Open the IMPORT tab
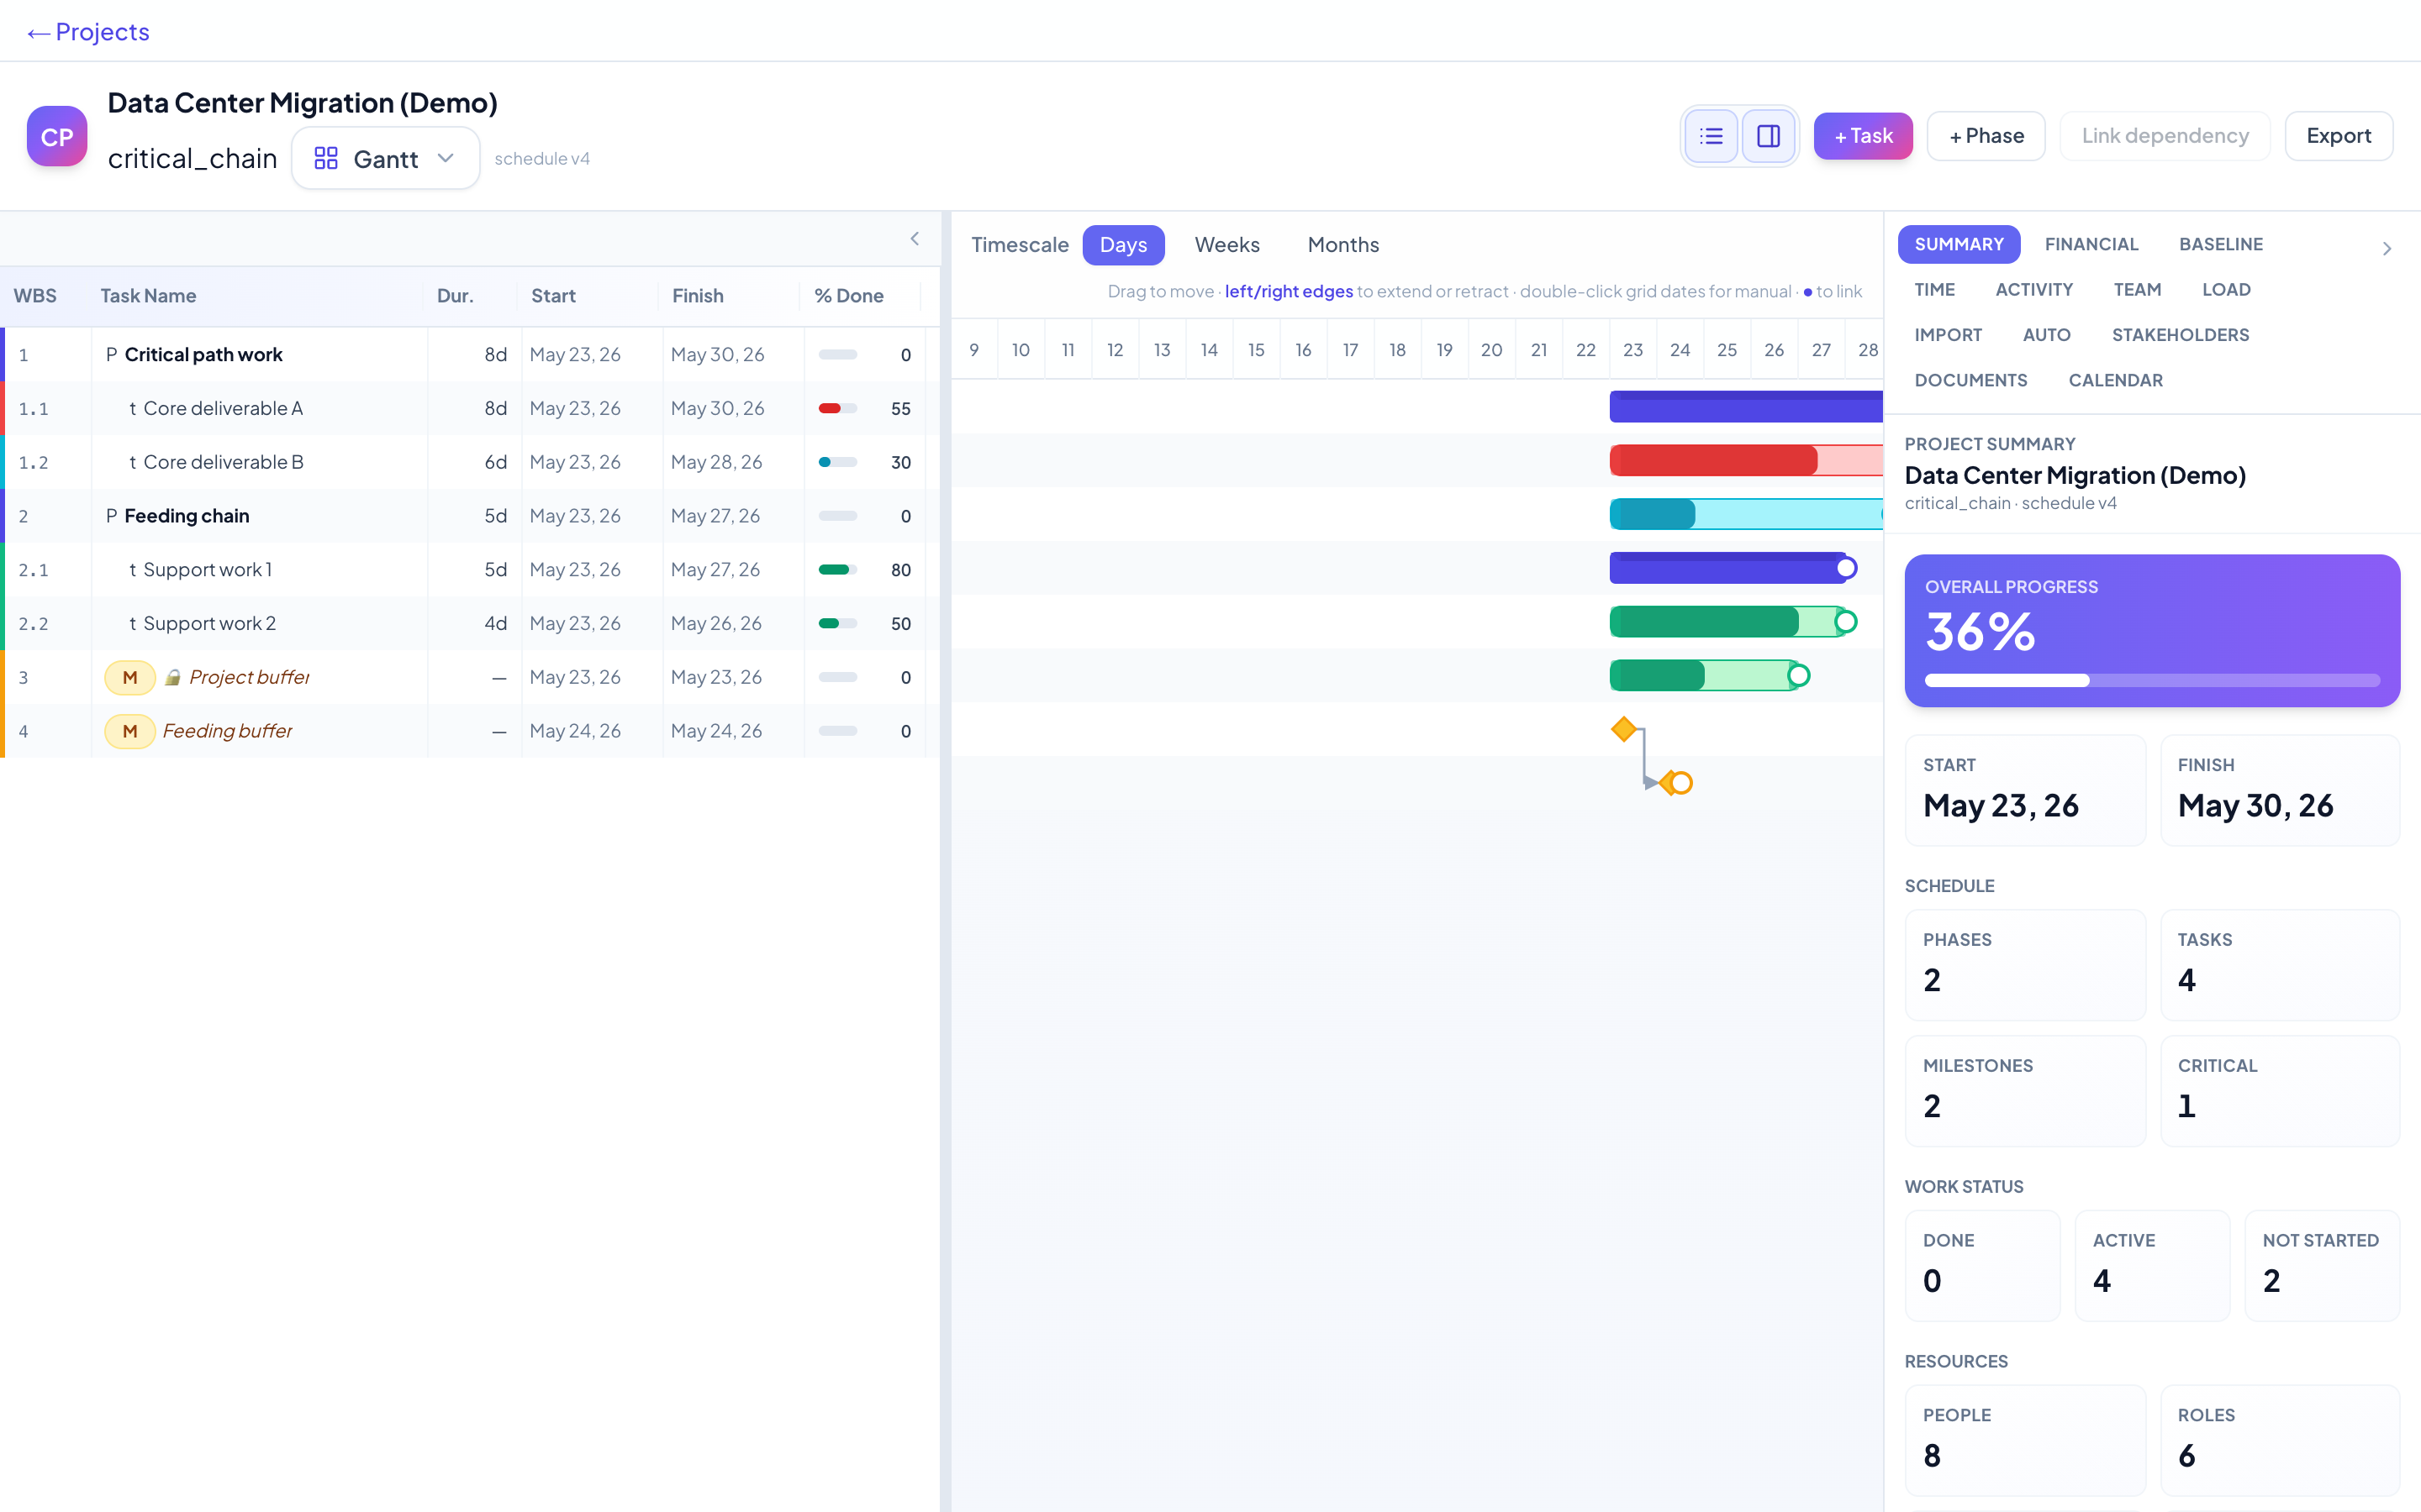Screen dimensions: 2421x1512 (1948, 335)
